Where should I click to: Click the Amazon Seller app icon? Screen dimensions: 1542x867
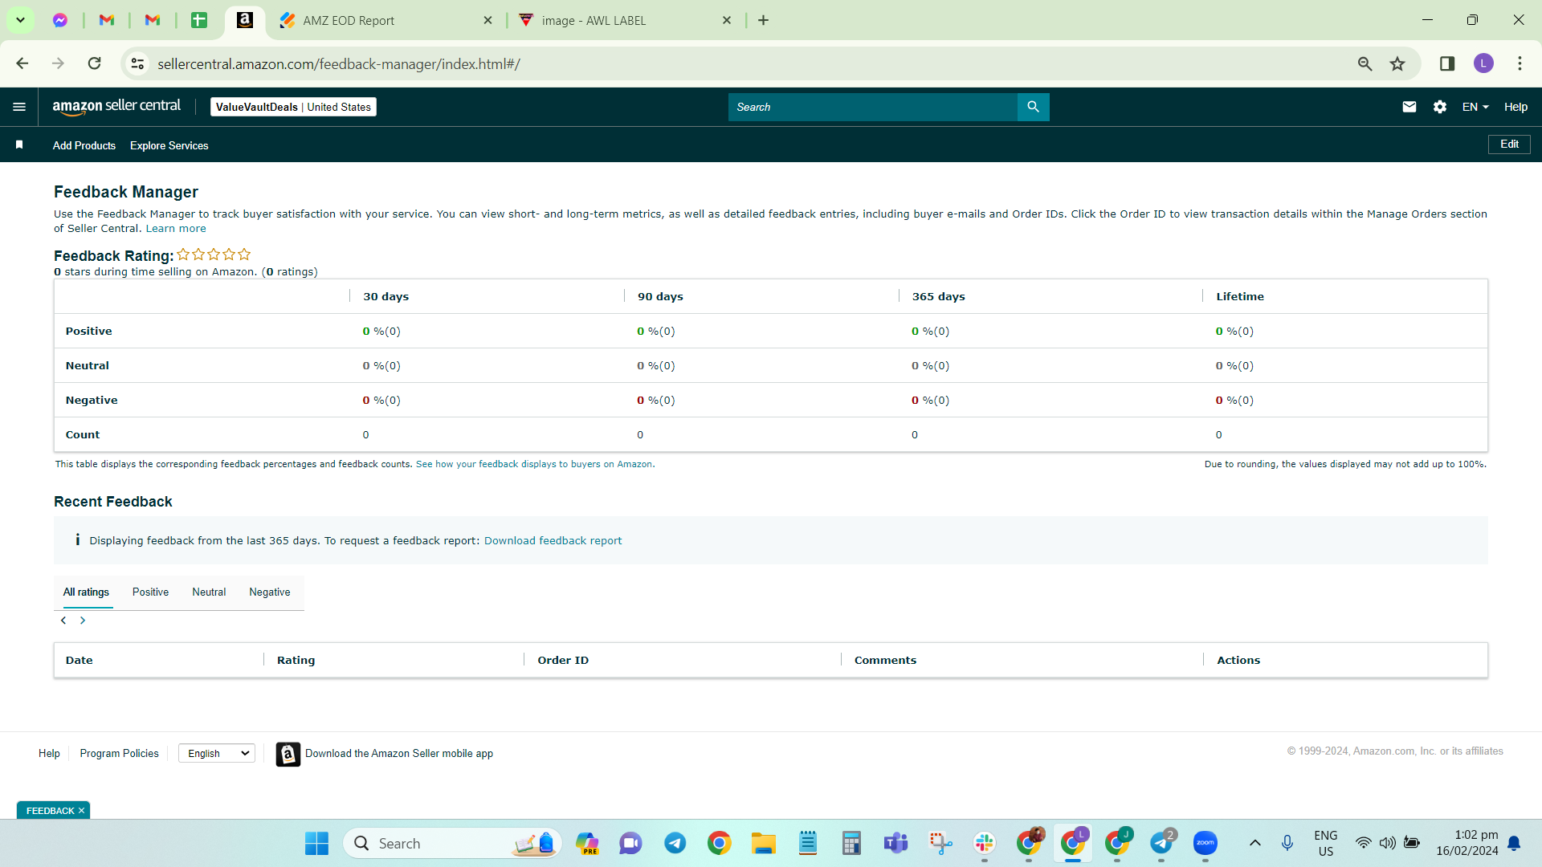(x=288, y=754)
